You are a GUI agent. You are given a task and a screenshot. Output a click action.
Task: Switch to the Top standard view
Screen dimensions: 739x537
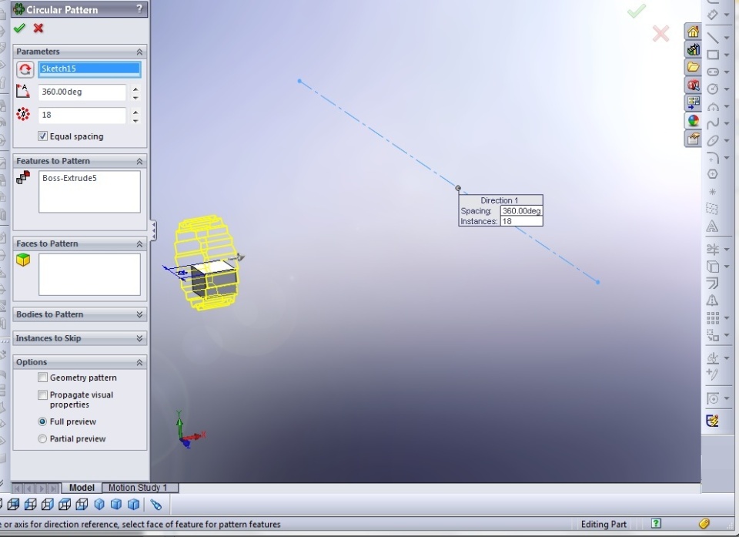[65, 505]
